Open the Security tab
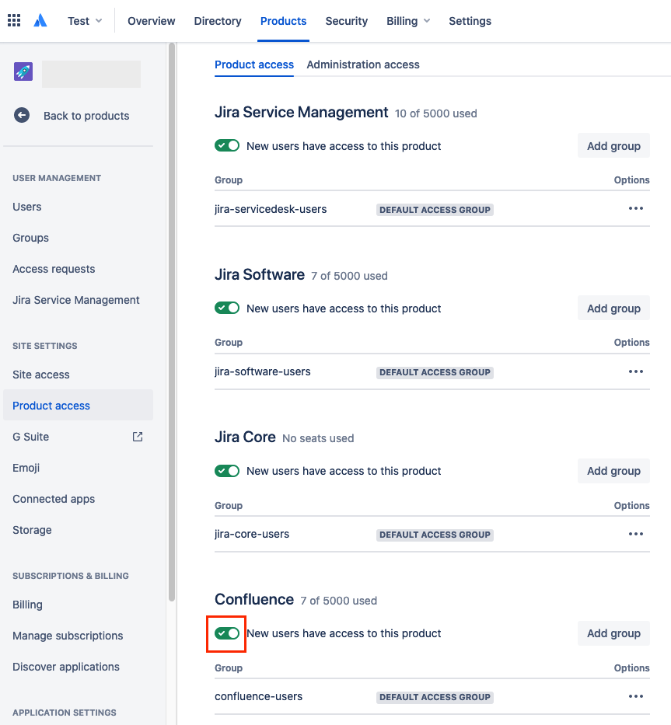671x725 pixels. (346, 21)
